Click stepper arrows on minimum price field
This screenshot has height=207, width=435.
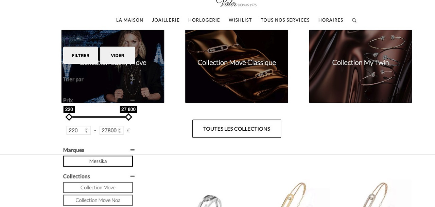tap(87, 130)
